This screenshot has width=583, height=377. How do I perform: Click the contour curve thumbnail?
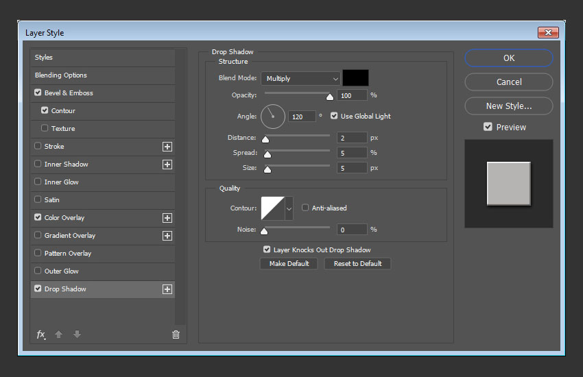tap(273, 208)
